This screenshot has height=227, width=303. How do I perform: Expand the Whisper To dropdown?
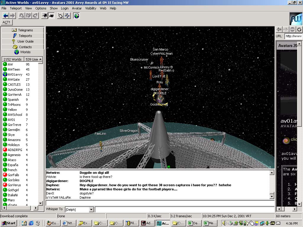(x=91, y=210)
